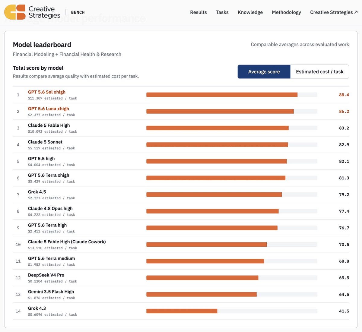This screenshot has height=332, width=362.
Task: Click the $2.377 estimated / task cost
Action: point(52,115)
